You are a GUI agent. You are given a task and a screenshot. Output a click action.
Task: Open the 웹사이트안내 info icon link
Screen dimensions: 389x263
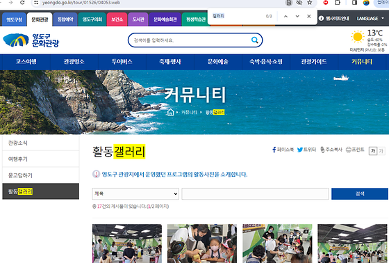pos(333,18)
